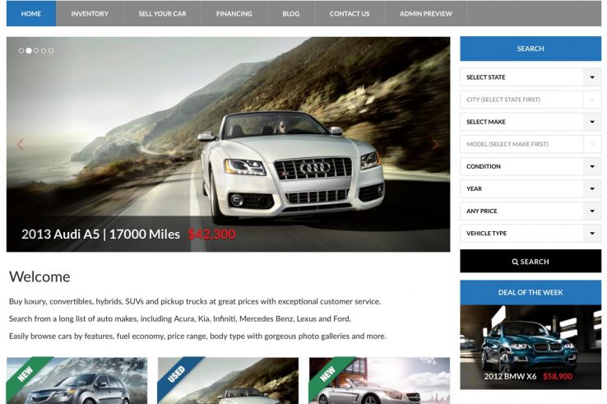
Task: Select second slider pagination dot
Action: coord(29,50)
